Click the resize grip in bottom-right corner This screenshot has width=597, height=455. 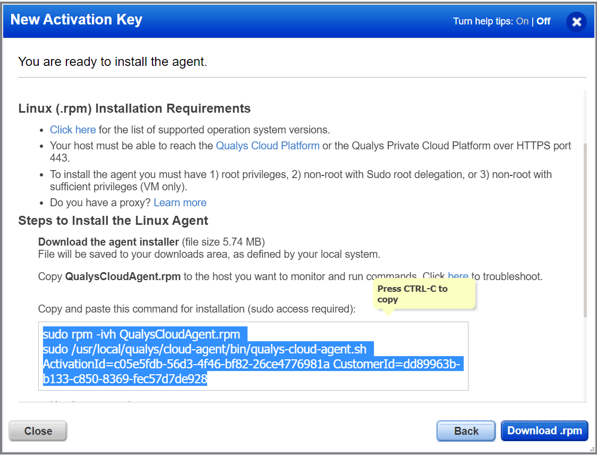[x=592, y=450]
